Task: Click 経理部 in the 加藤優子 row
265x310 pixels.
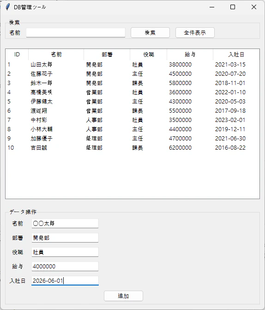Action: coord(94,139)
